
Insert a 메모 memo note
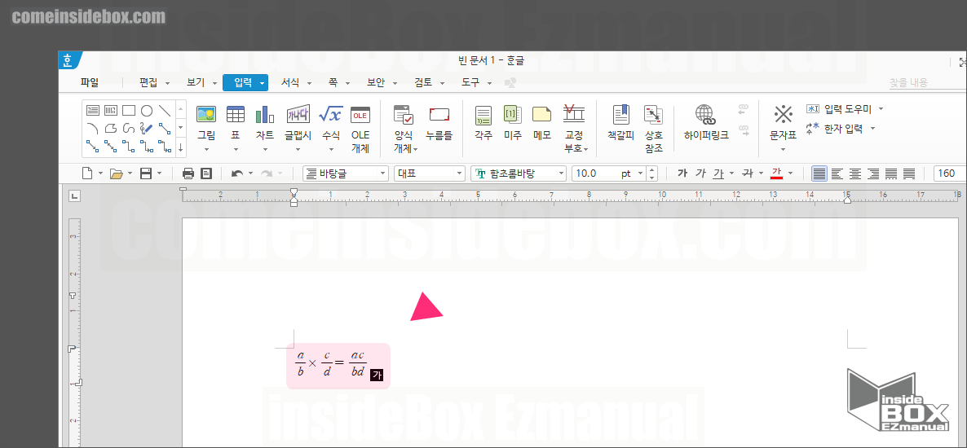pyautogui.click(x=541, y=123)
